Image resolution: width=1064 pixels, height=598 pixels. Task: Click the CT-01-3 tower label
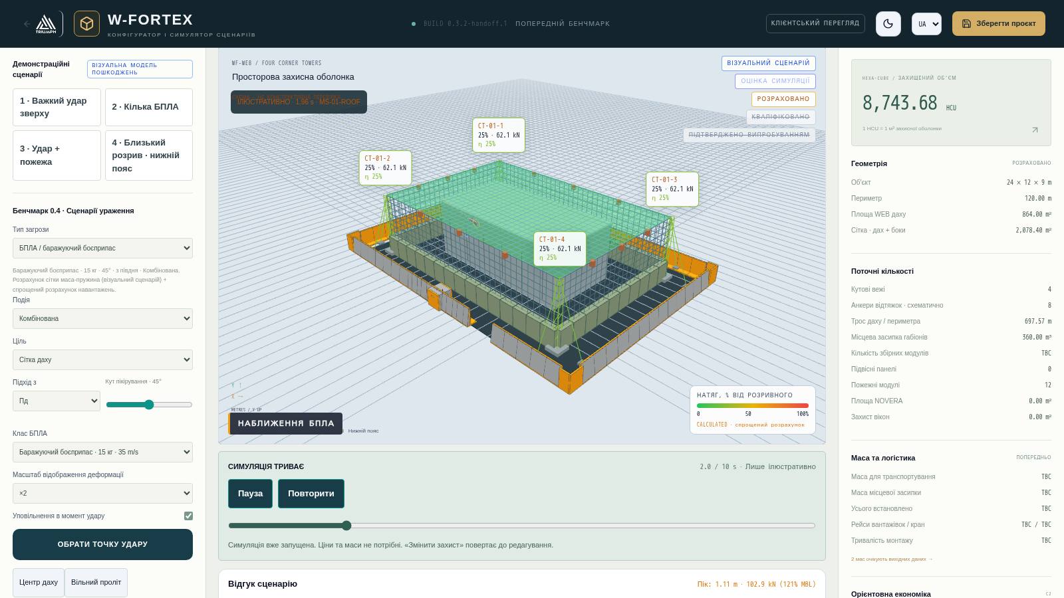pyautogui.click(x=672, y=189)
